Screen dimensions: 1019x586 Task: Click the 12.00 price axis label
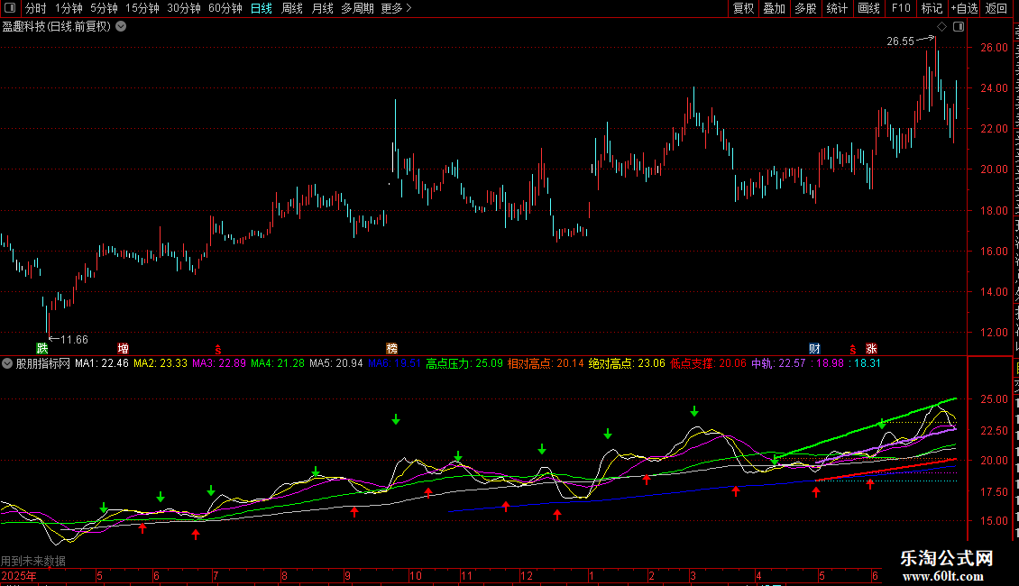coord(995,333)
